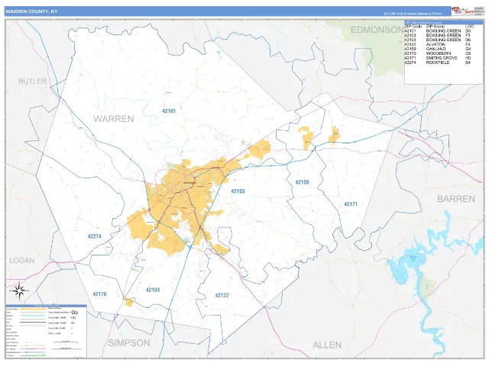Click the BUTLER county label
The image size is (489, 366).
(33, 82)
